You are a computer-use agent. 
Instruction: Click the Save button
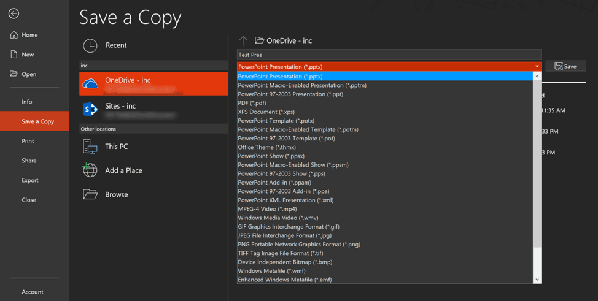click(x=565, y=66)
